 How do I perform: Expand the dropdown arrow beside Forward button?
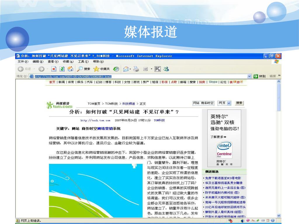48,69
